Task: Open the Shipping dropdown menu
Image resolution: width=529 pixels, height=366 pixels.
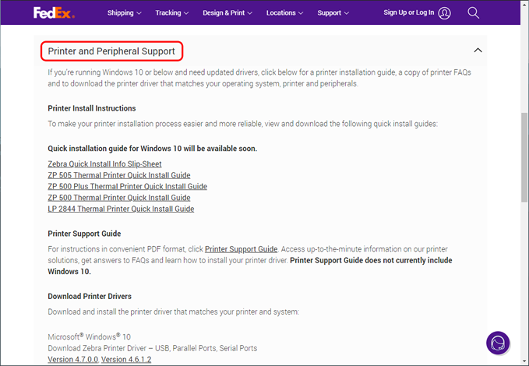Action: (124, 13)
